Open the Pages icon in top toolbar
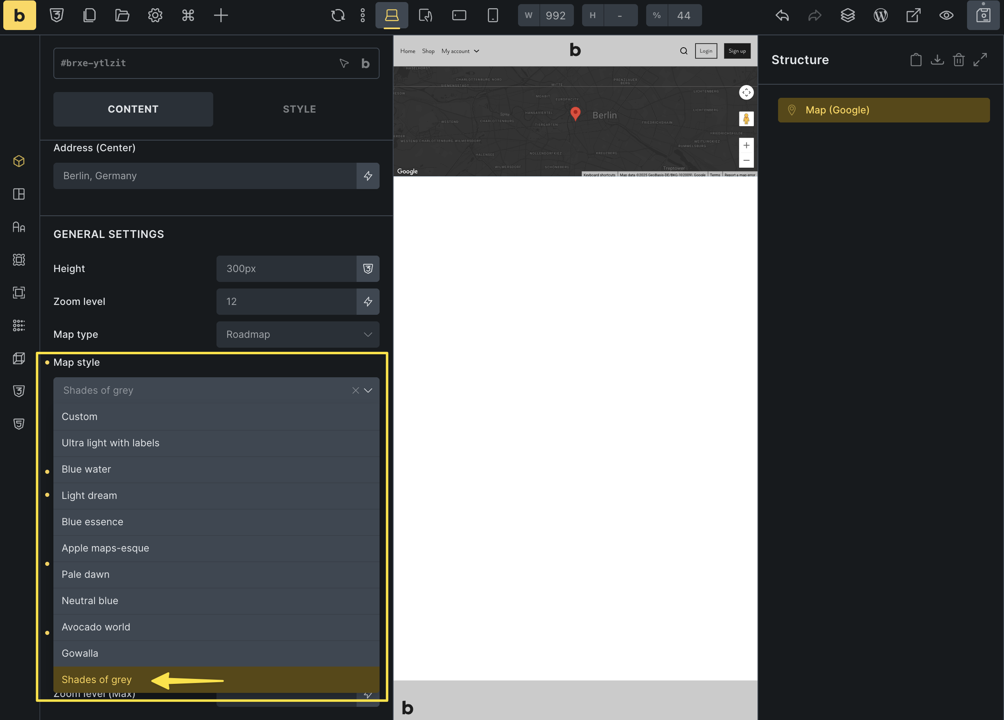The width and height of the screenshot is (1004, 720). 90,16
